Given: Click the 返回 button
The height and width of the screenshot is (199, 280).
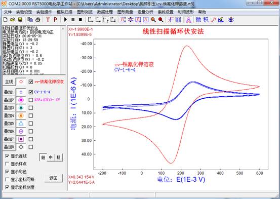Looking at the screenshot, I should tap(53, 178).
